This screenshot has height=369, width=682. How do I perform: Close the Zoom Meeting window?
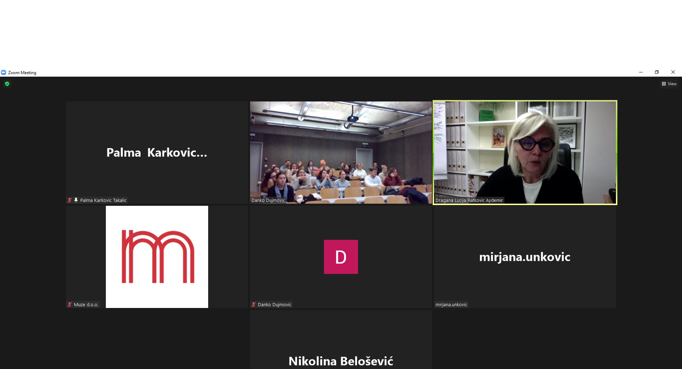pyautogui.click(x=673, y=72)
